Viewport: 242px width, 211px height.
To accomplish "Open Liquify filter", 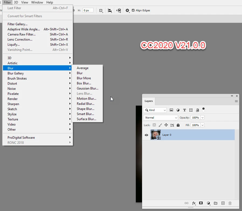I will 38,44.
